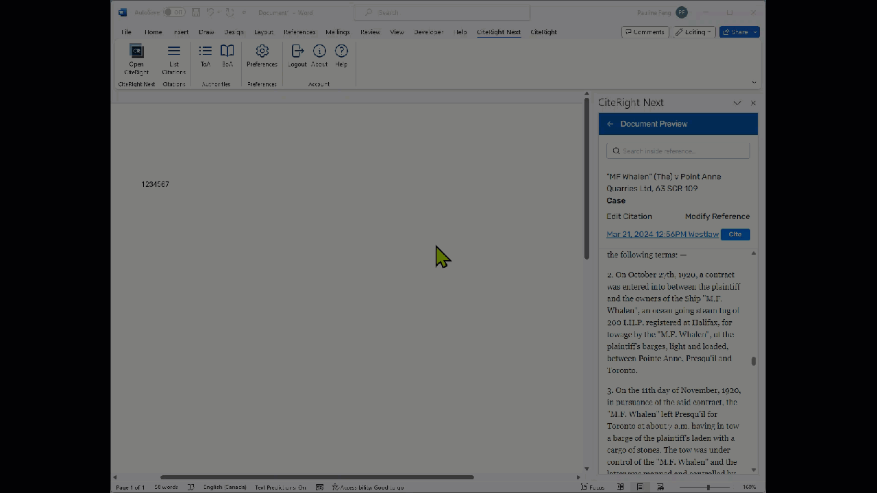Switch to Layout ribbon tab
Image resolution: width=877 pixels, height=493 pixels.
click(x=264, y=32)
